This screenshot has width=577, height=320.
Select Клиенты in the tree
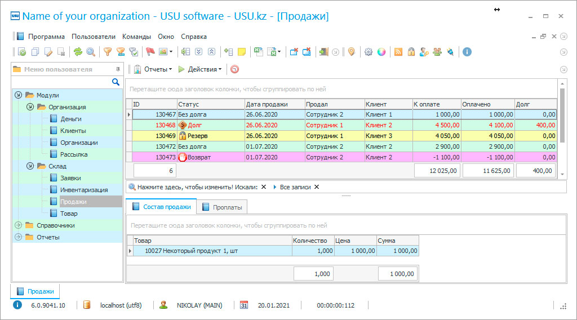tap(73, 131)
